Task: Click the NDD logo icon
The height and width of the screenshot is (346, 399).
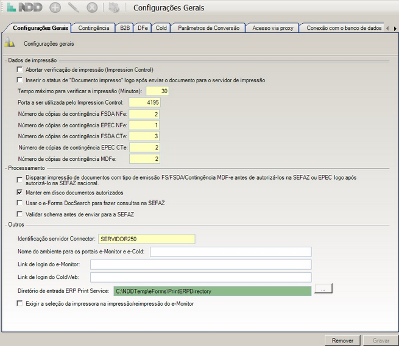Action: pos(23,8)
